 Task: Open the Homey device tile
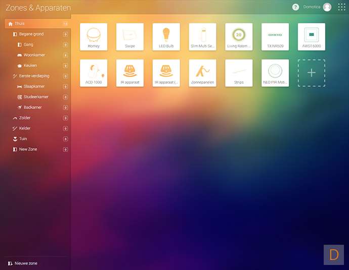click(x=94, y=37)
